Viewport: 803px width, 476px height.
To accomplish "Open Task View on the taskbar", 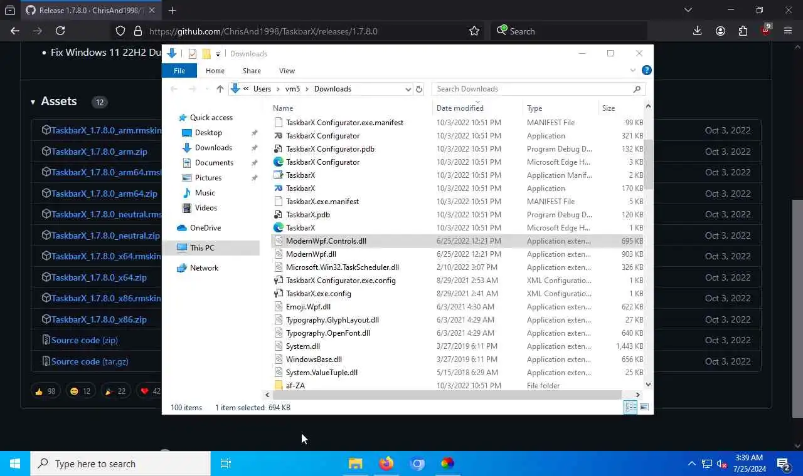I will [226, 463].
